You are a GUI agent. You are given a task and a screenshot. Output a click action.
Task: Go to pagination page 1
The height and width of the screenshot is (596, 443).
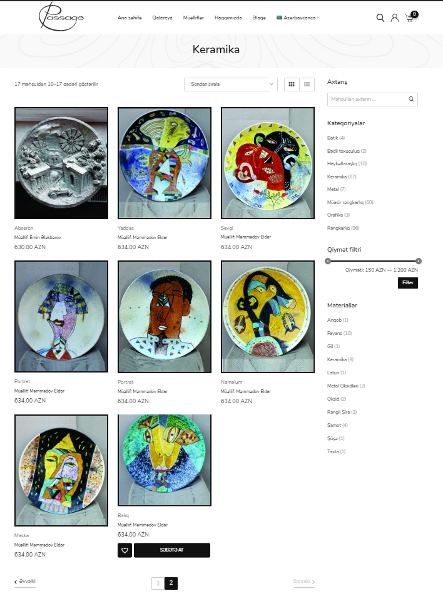[x=158, y=583]
